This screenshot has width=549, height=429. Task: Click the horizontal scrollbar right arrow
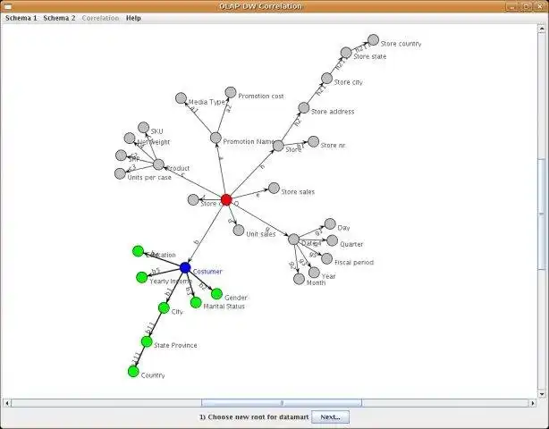point(533,403)
